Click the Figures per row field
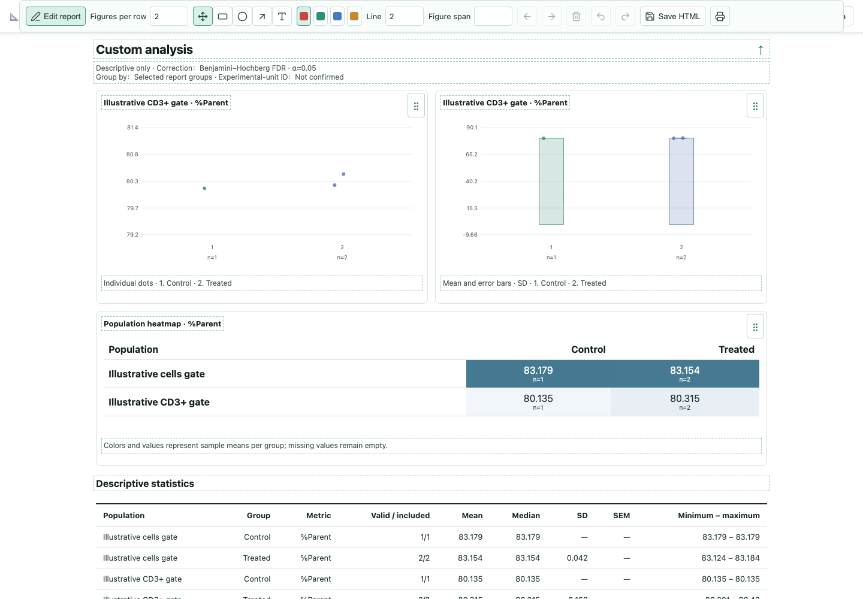 coord(169,16)
